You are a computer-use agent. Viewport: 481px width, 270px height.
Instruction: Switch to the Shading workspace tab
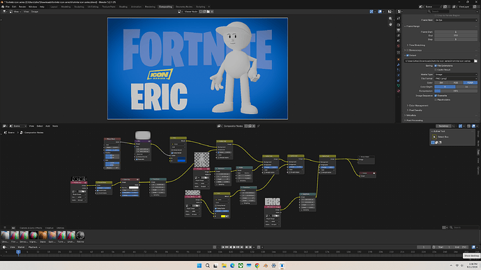click(123, 7)
